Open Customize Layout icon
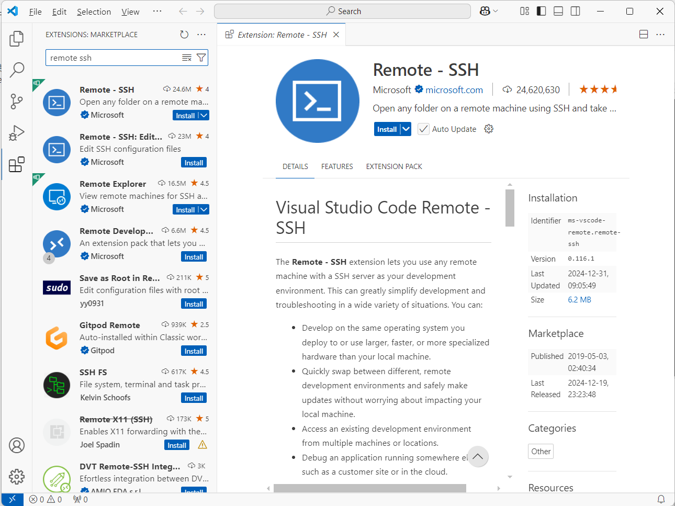The image size is (675, 506). (524, 11)
